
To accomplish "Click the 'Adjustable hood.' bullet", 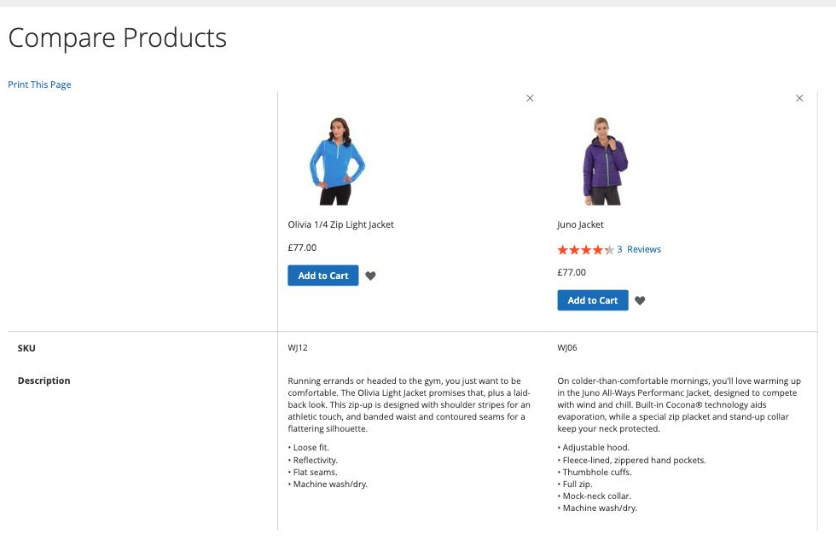I will 594,448.
